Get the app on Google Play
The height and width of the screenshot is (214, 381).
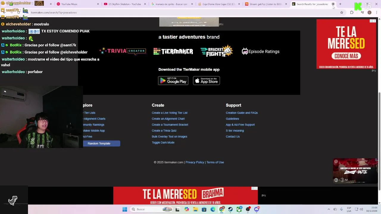coord(173,81)
